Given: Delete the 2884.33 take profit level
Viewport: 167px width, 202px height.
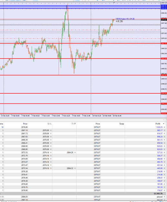Looking at the screenshot, I should (x=75, y=168).
